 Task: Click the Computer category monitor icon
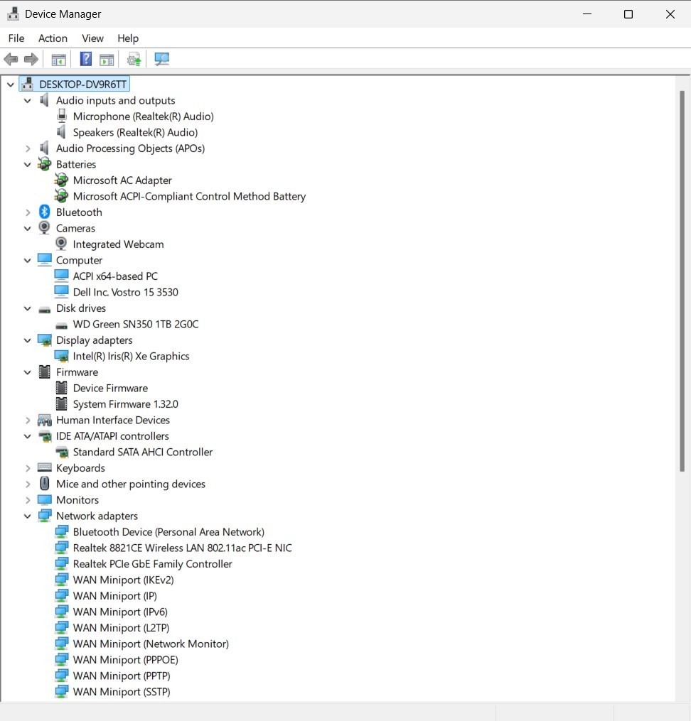pyautogui.click(x=45, y=260)
